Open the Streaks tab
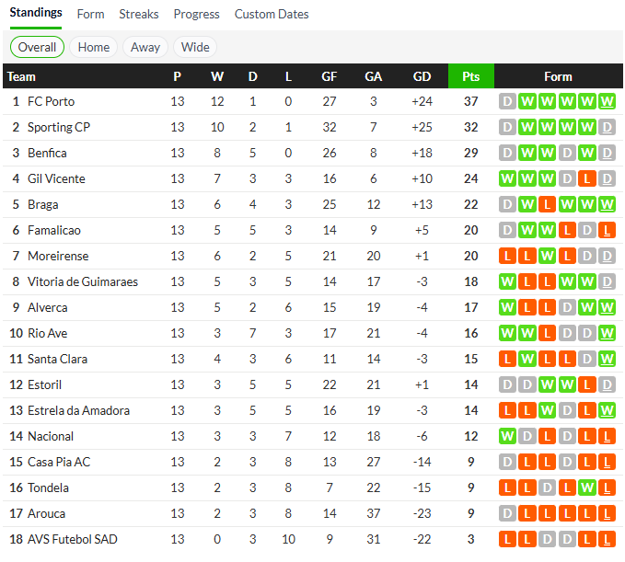The height and width of the screenshot is (562, 625). click(x=139, y=14)
